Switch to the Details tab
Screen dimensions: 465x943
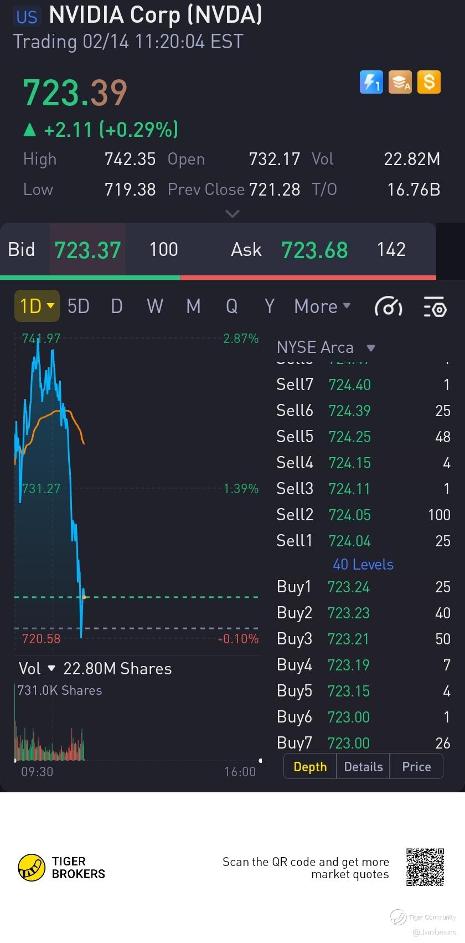tap(363, 767)
